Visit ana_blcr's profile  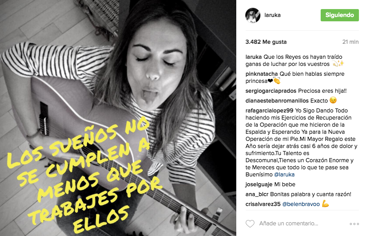click(257, 195)
